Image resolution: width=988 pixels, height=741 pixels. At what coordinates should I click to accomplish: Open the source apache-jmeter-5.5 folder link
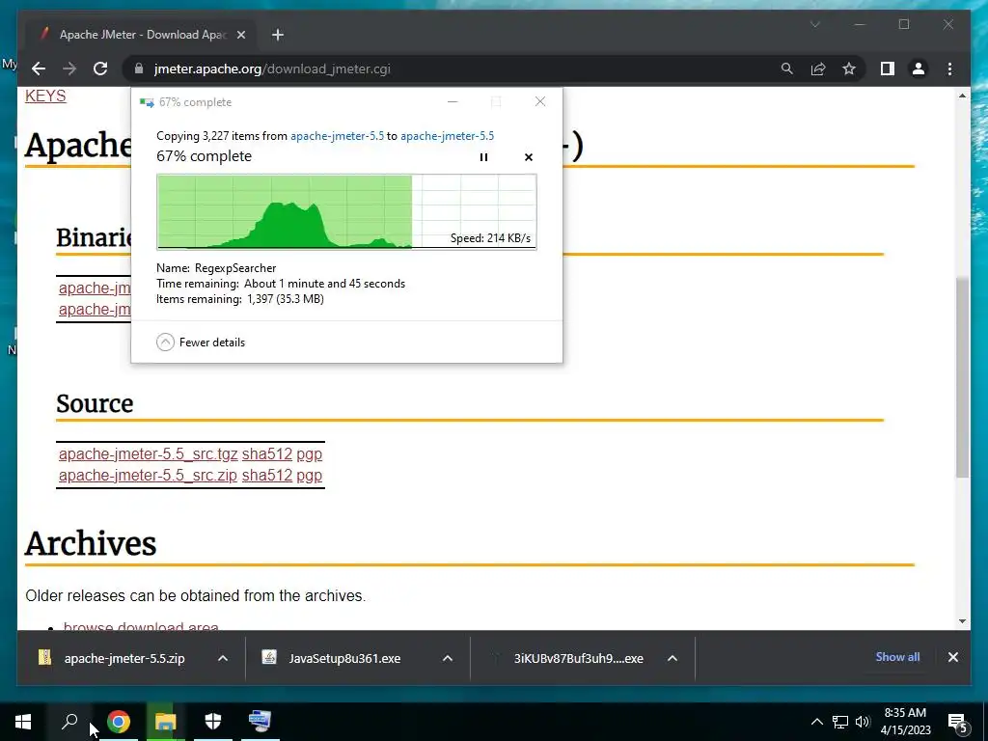coord(337,135)
